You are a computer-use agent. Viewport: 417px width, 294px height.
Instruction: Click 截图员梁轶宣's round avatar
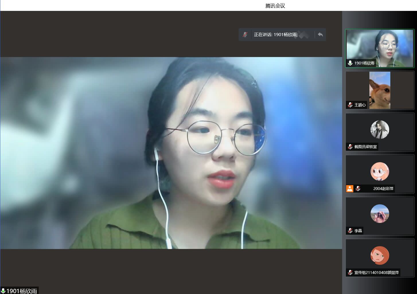point(380,130)
